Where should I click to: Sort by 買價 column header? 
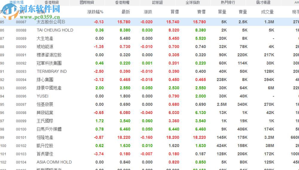click(x=175, y=12)
